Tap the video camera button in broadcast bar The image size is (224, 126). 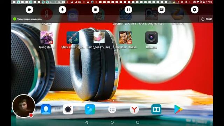29,10
